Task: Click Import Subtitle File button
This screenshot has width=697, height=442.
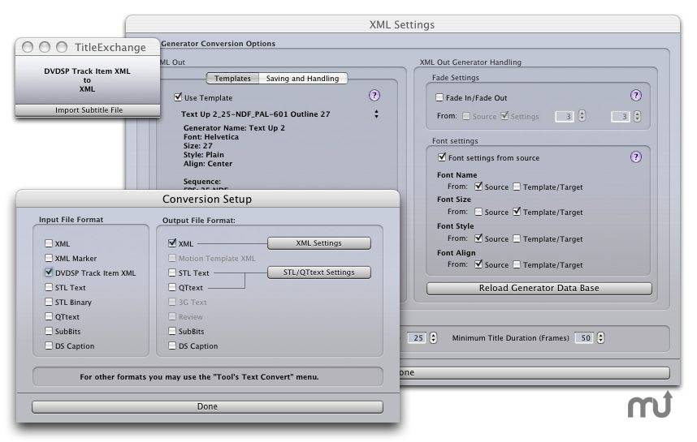Action: tap(88, 110)
